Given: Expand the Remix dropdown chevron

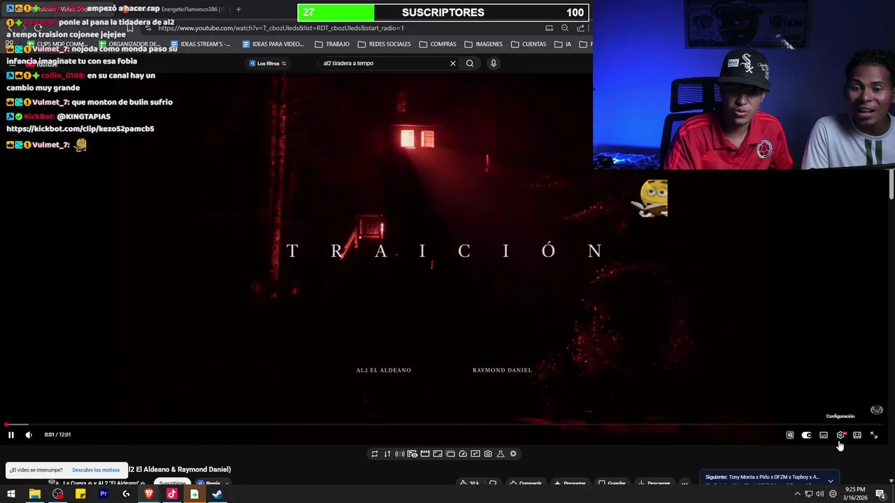Looking at the screenshot, I should 226,483.
